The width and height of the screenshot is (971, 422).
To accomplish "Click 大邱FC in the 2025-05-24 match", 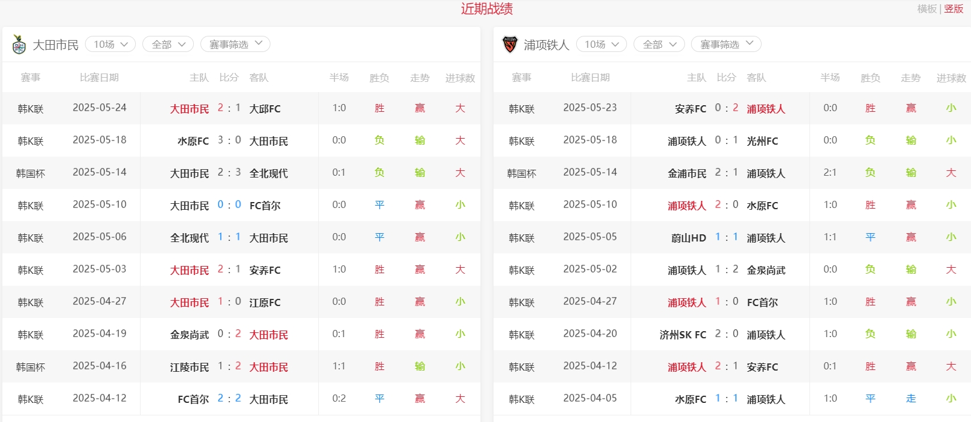I will click(264, 109).
